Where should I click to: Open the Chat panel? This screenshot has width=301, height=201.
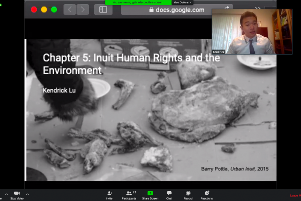pyautogui.click(x=169, y=195)
